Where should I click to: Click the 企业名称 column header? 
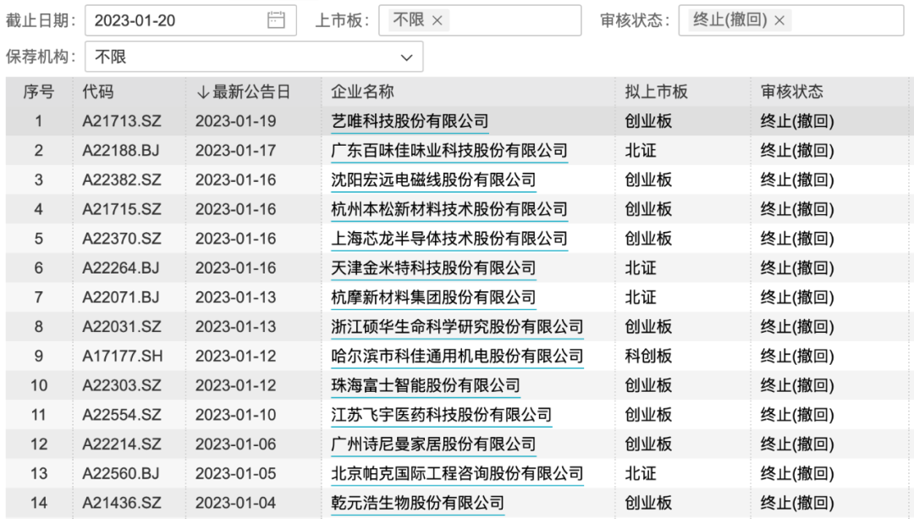[362, 92]
